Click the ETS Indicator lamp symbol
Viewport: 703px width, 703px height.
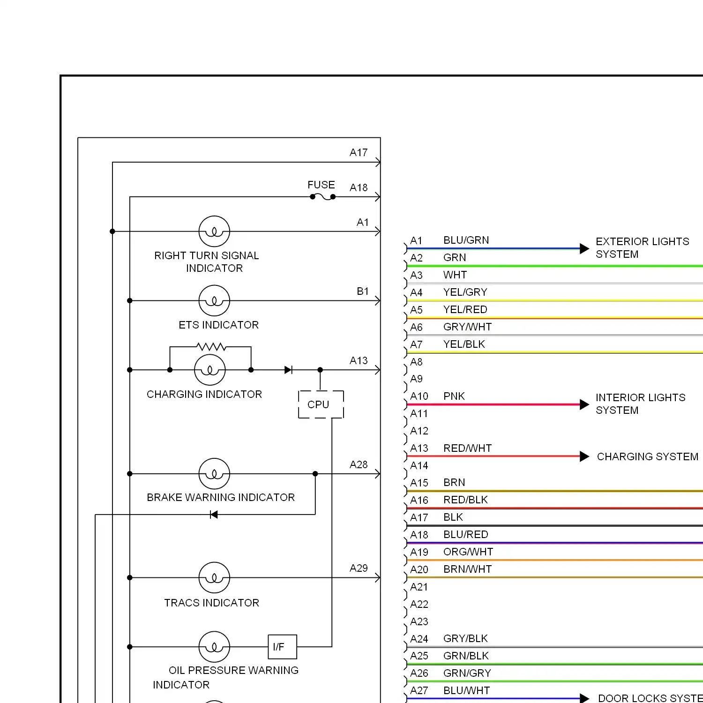click(214, 301)
